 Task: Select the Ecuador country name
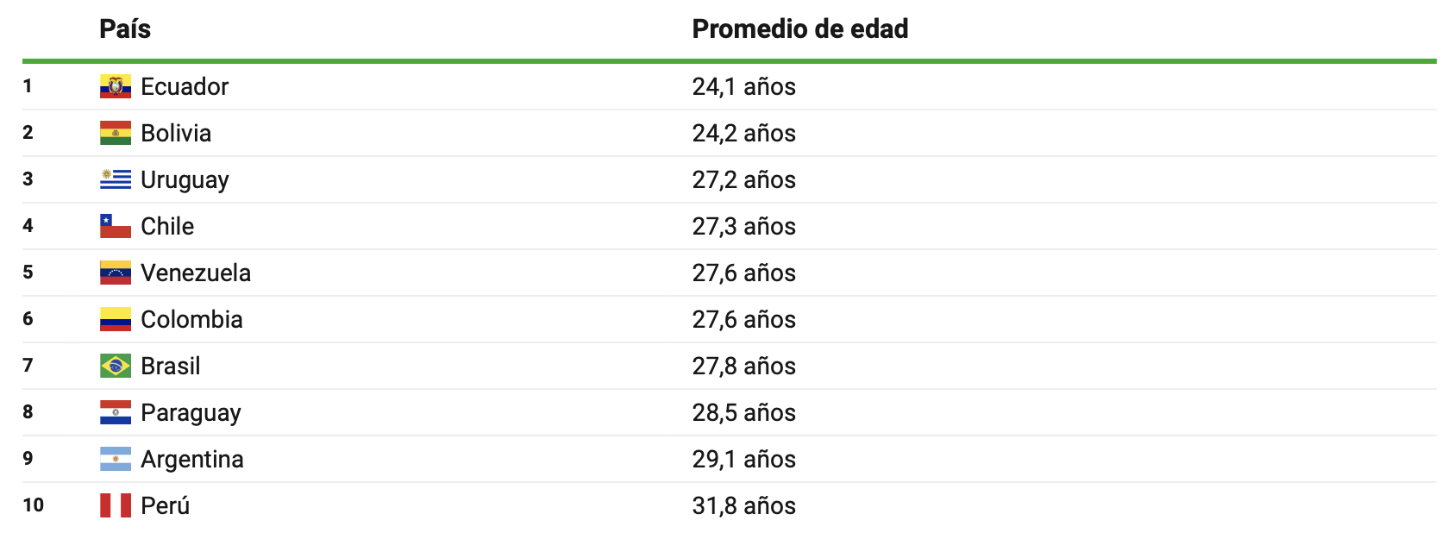pos(185,86)
